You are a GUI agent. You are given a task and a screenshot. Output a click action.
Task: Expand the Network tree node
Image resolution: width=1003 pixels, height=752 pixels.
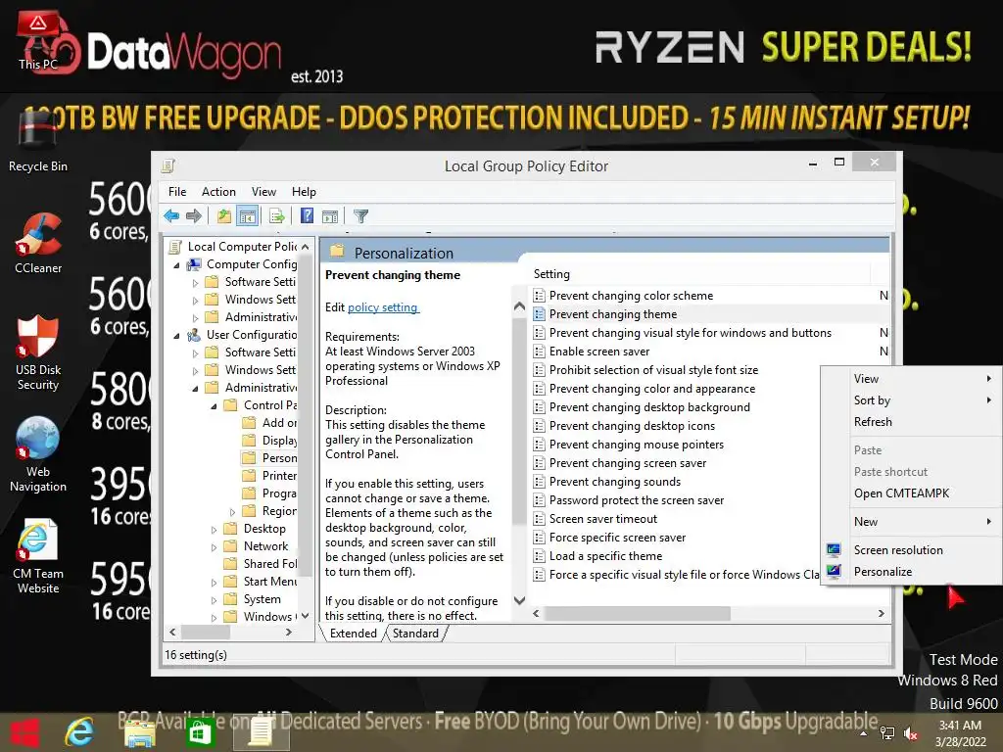(x=215, y=546)
